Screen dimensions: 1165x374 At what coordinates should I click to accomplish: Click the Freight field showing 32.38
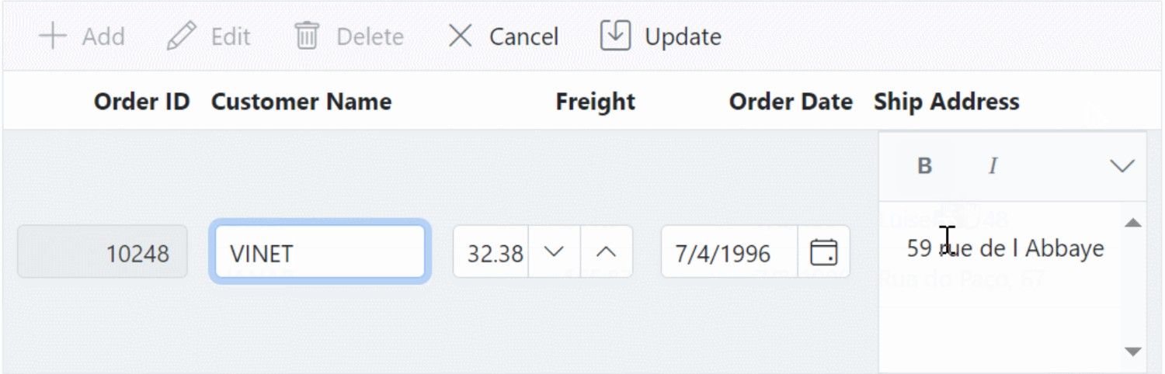tap(492, 252)
